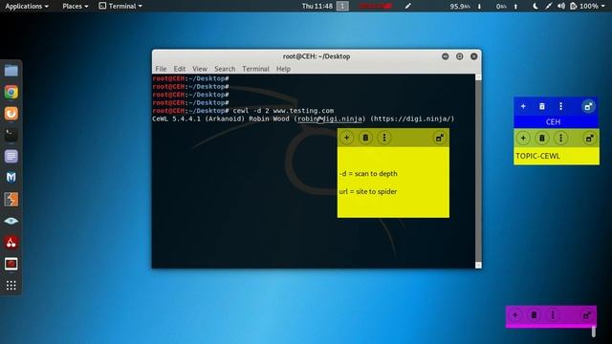
Task: Click the 'TOPIC-CEWL' note text
Action: point(537,156)
